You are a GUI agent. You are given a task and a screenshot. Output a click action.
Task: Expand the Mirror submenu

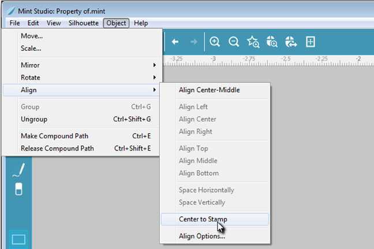tap(81, 65)
